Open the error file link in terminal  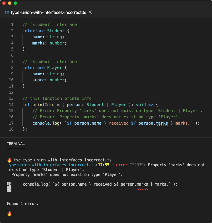coord(51,165)
